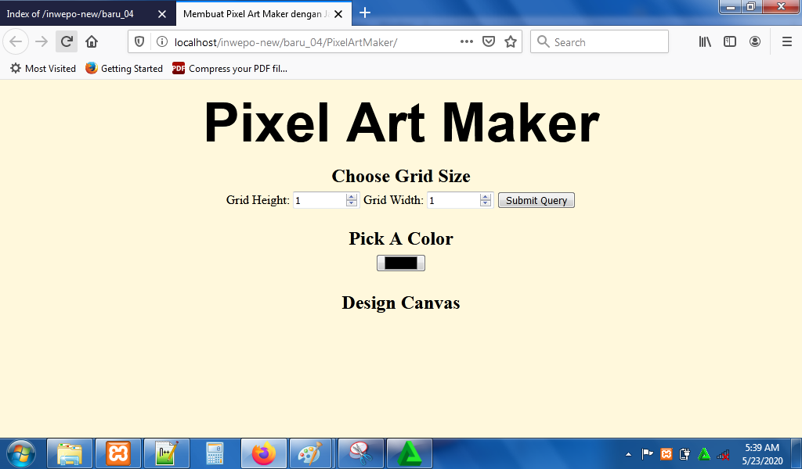Decrease Grid Height with down arrow

pos(352,204)
